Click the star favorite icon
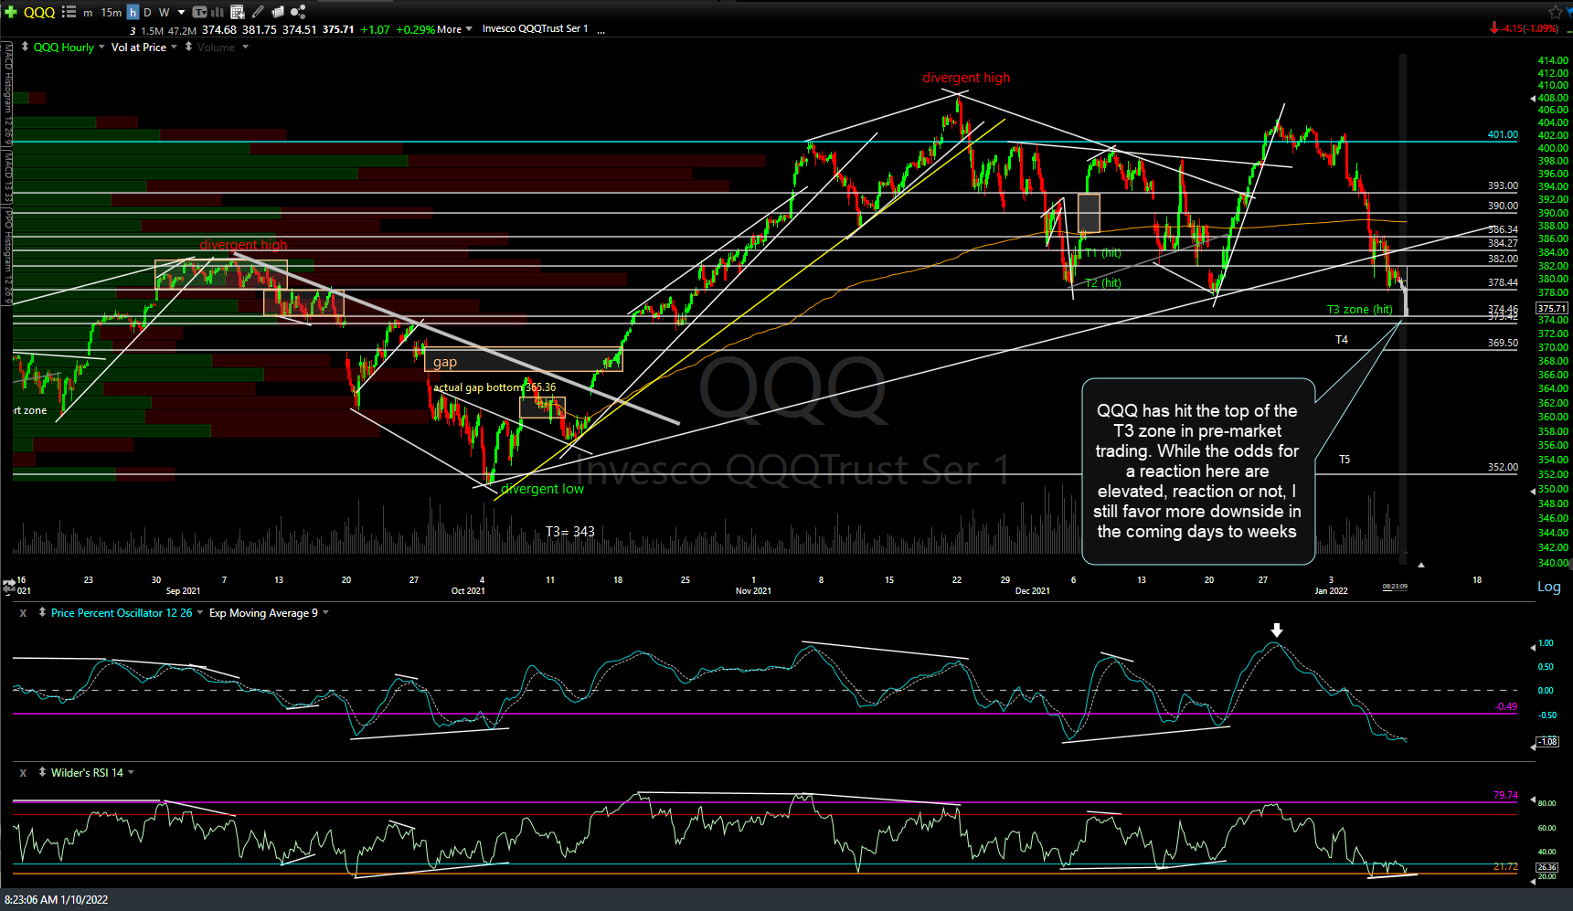 [1555, 12]
